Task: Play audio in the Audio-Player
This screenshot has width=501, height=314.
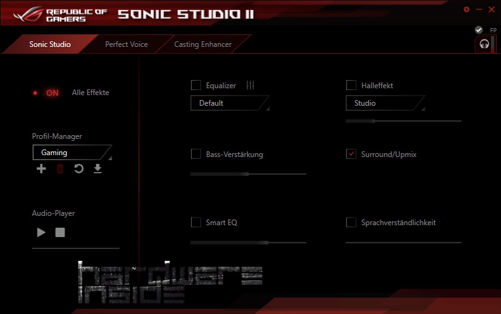Action: [41, 233]
